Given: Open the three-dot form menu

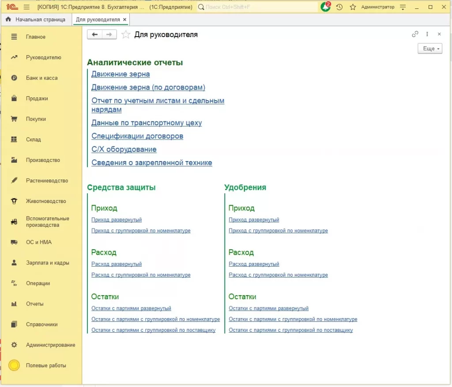Looking at the screenshot, I should tap(427, 34).
